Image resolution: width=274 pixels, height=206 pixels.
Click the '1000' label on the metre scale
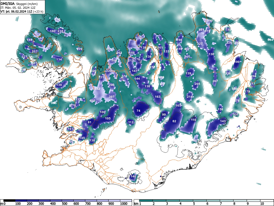(x=124, y=204)
